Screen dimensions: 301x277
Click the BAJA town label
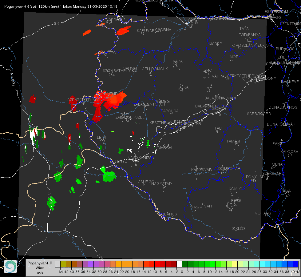[x=286, y=191]
